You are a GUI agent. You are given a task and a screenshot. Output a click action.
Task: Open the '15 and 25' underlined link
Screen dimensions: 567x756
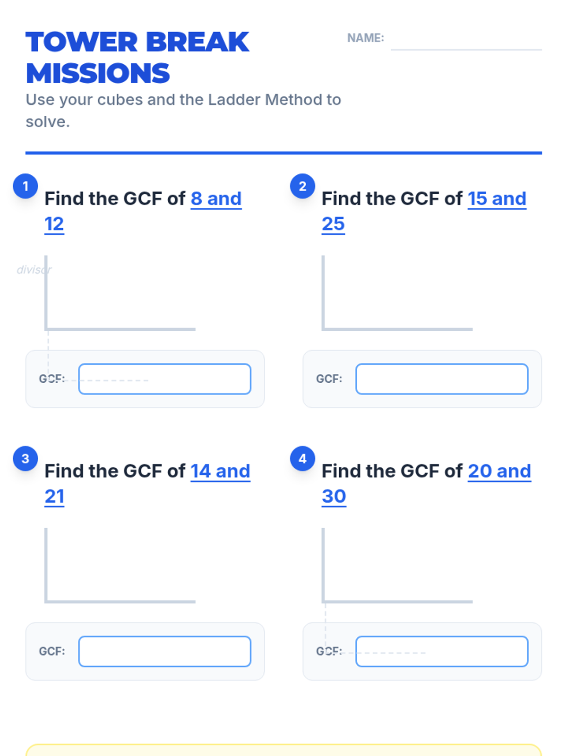tap(424, 211)
